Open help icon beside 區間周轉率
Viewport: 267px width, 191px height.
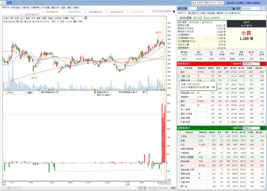[x=198, y=48]
